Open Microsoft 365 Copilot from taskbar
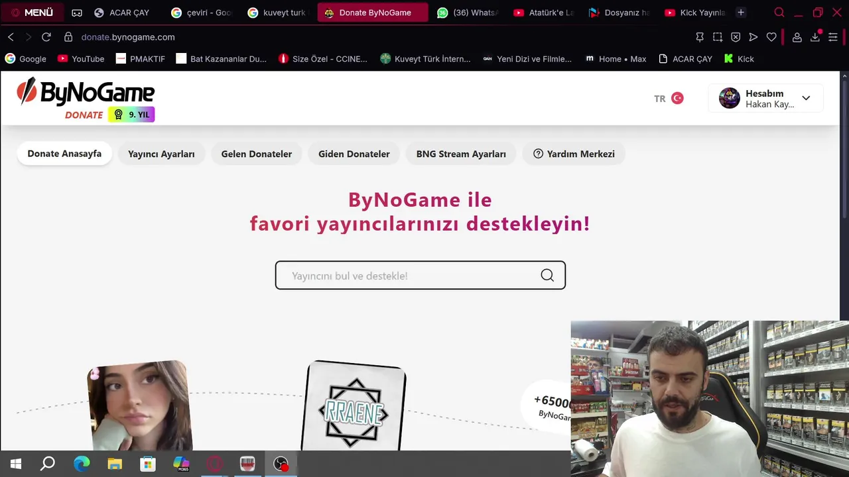Screen dimensions: 849x477 (x=181, y=464)
